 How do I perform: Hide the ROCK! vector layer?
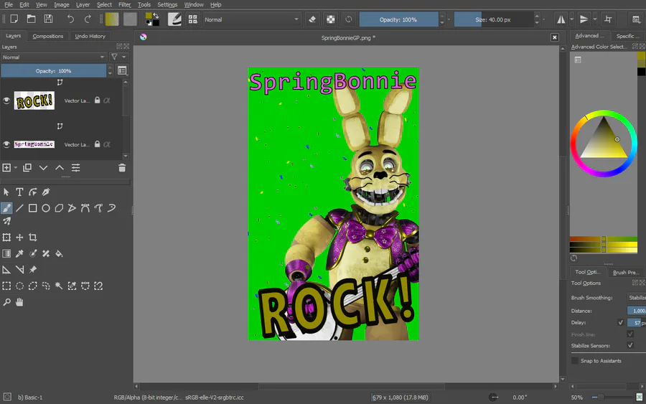tap(6, 100)
